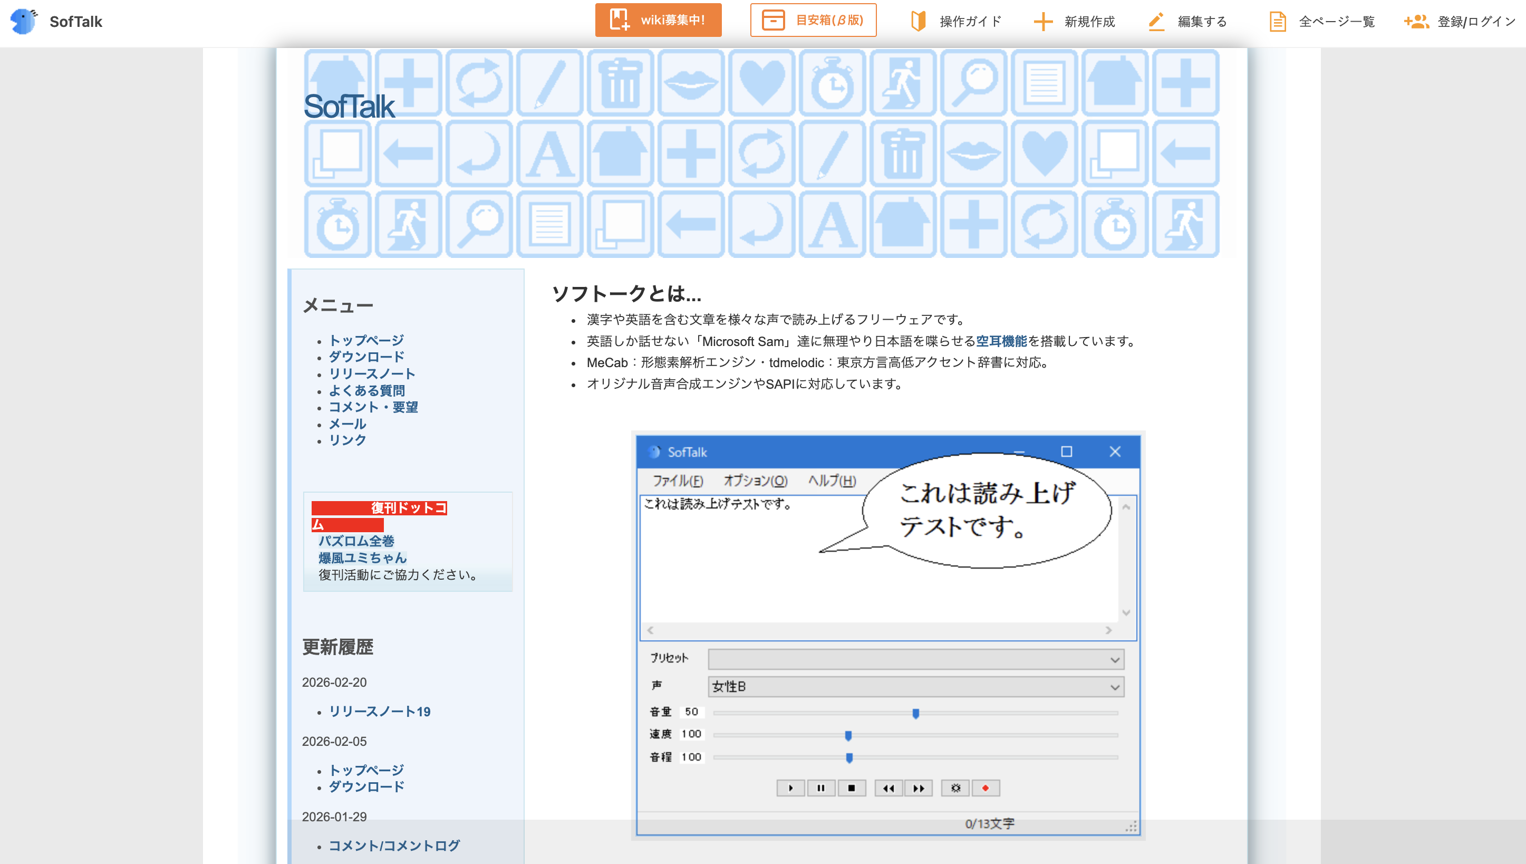The image size is (1526, 864).
Task: Click the SofTalk site name in top bar
Action: pos(76,22)
